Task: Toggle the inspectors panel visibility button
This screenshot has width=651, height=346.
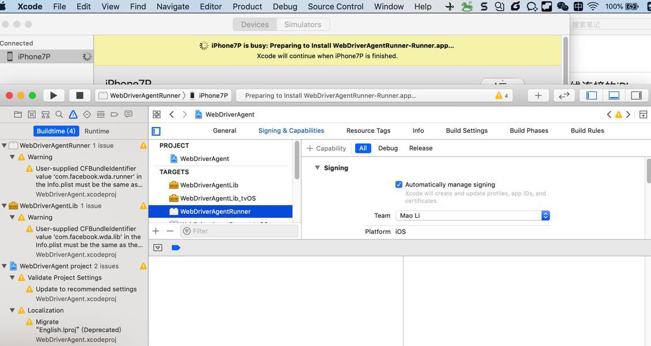Action: click(636, 96)
